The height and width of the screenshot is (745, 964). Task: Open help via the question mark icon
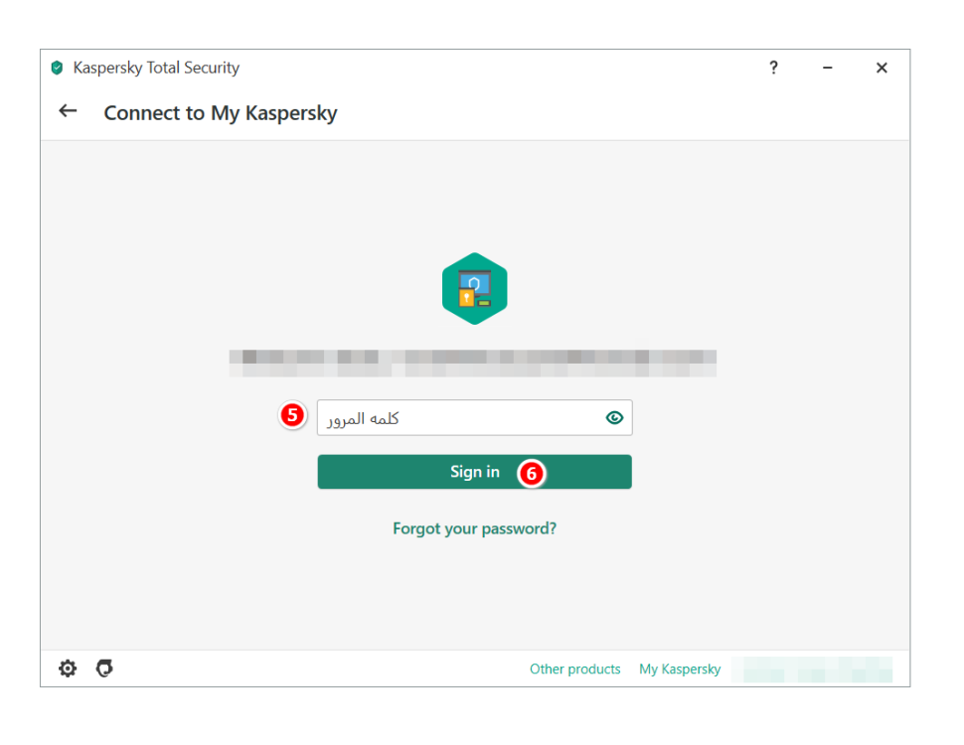click(773, 68)
